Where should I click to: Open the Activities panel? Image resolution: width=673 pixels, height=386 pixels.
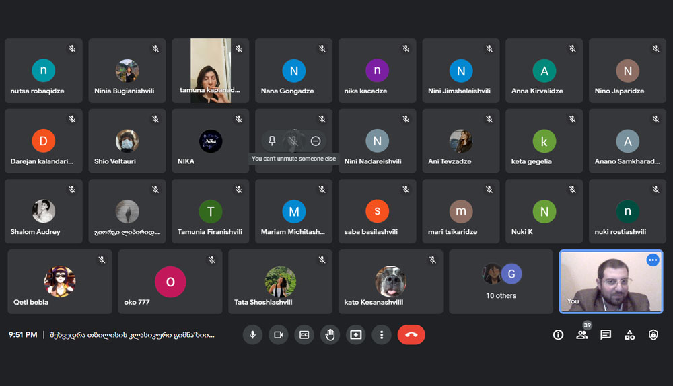point(629,334)
